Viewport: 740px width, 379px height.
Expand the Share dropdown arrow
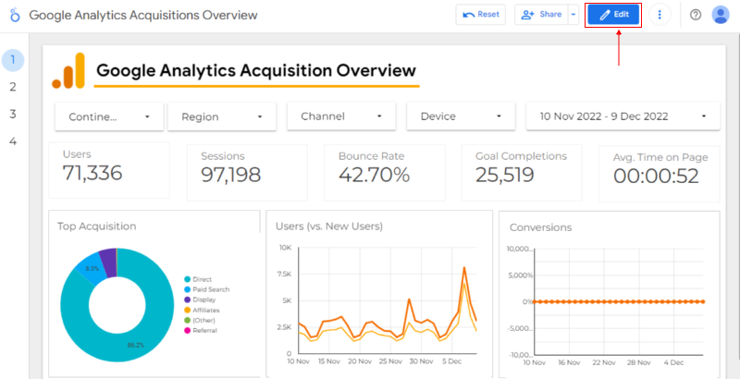point(573,15)
